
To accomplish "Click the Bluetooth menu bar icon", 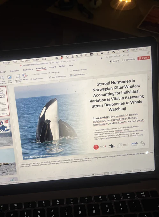I will (97, 54).
